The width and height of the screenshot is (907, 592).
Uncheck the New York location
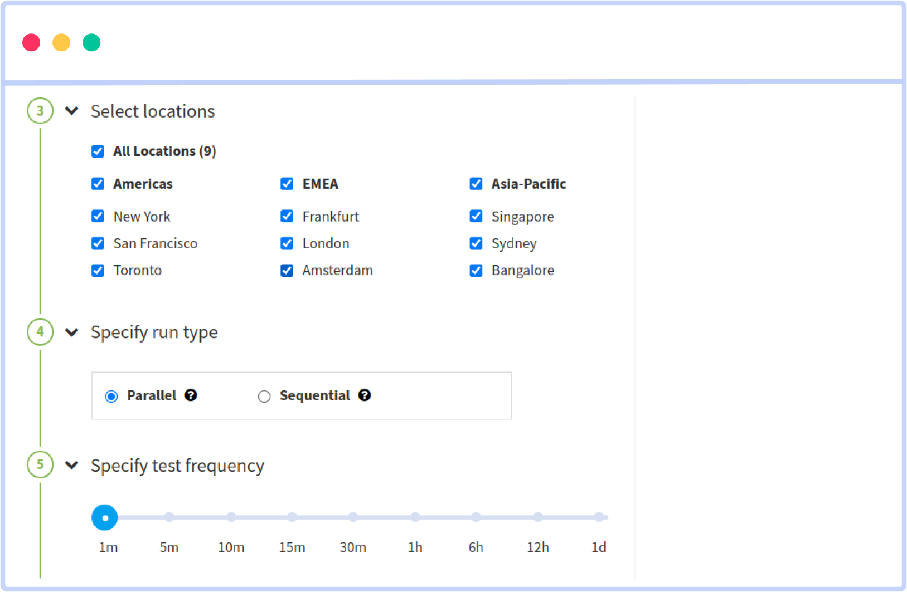tap(98, 216)
